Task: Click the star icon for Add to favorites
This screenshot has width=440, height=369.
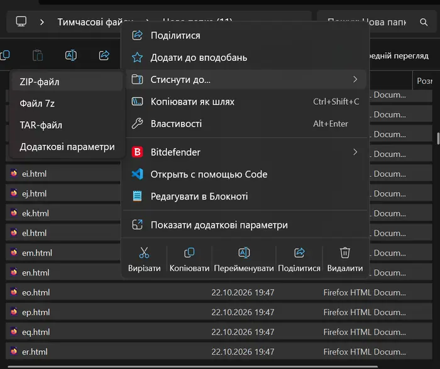Action: [x=137, y=58]
